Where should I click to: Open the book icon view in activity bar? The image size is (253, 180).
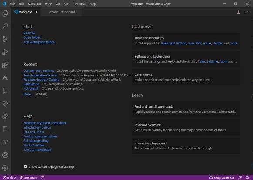[x=5, y=129]
